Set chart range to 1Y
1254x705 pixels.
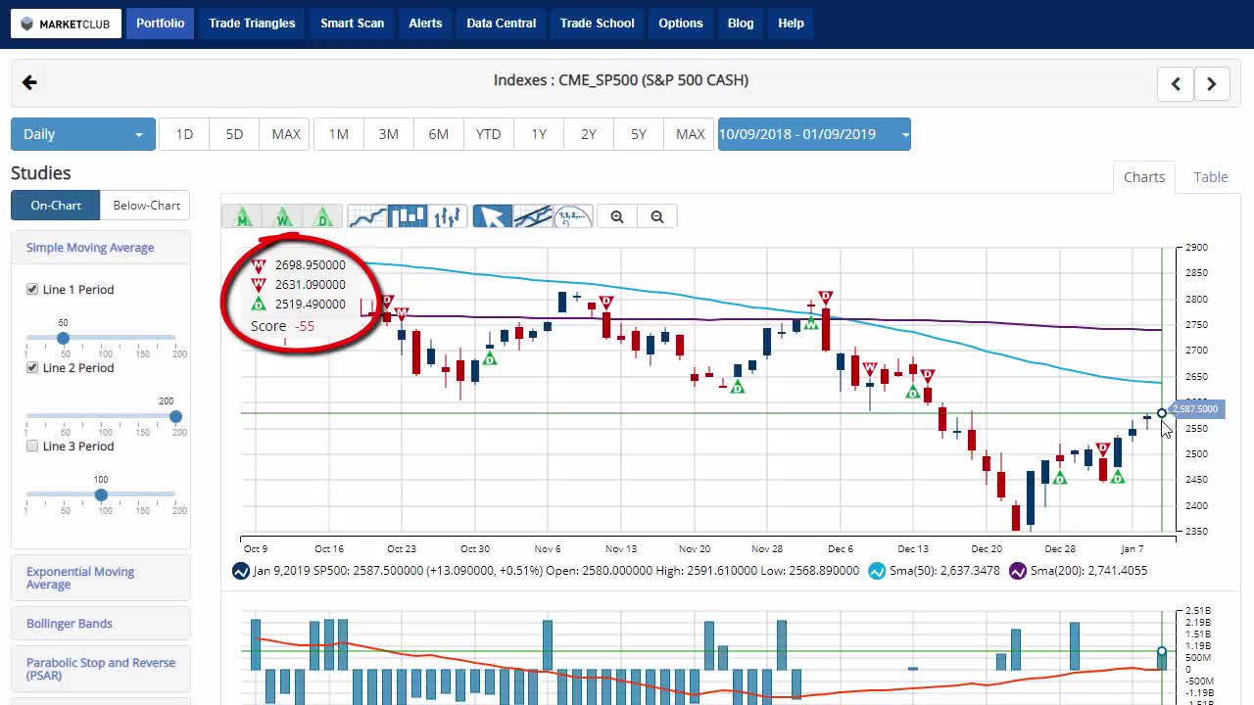tap(539, 134)
